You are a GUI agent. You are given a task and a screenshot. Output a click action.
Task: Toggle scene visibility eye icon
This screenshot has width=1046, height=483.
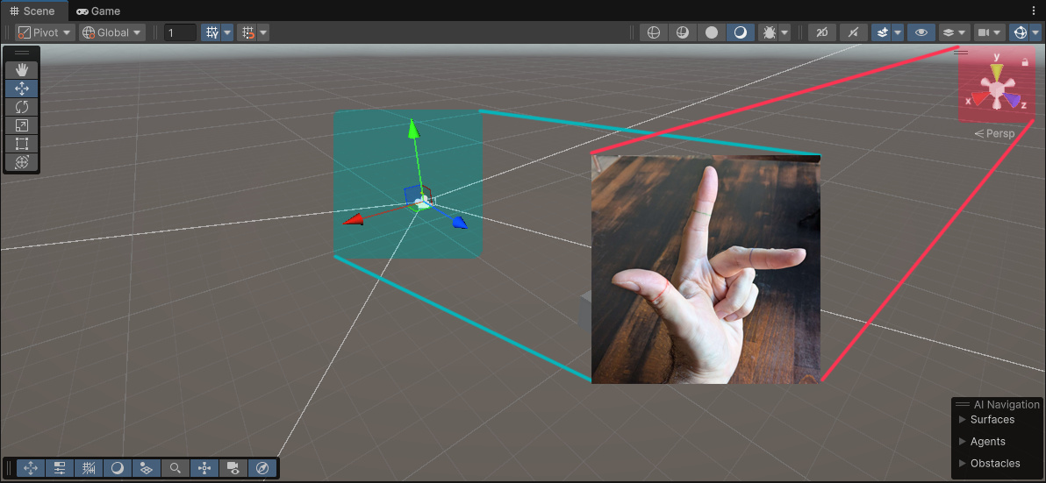click(921, 32)
